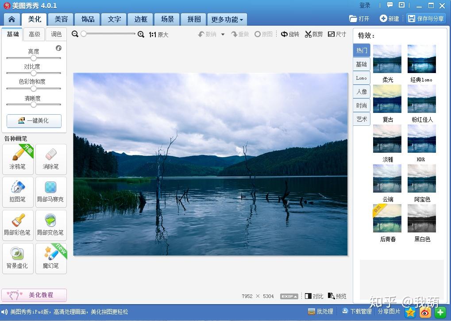Switch to the 调色 color tab
This screenshot has height=321, width=451.
(x=56, y=34)
